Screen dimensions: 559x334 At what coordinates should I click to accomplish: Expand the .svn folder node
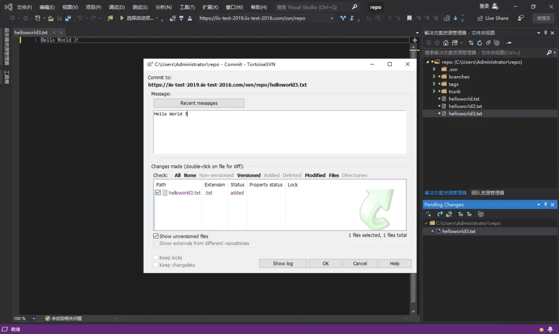click(434, 69)
